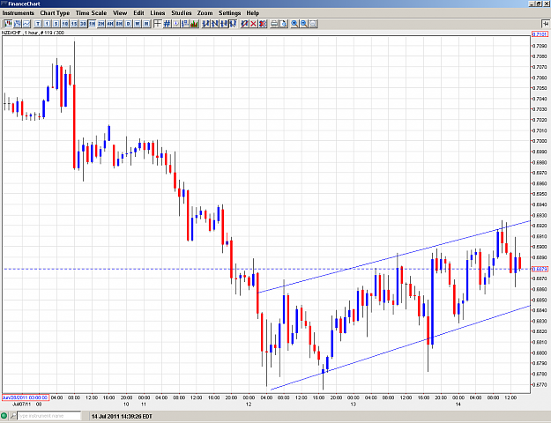551x423 pixels.
Task: Click the upper channel trend line
Action: (393, 257)
